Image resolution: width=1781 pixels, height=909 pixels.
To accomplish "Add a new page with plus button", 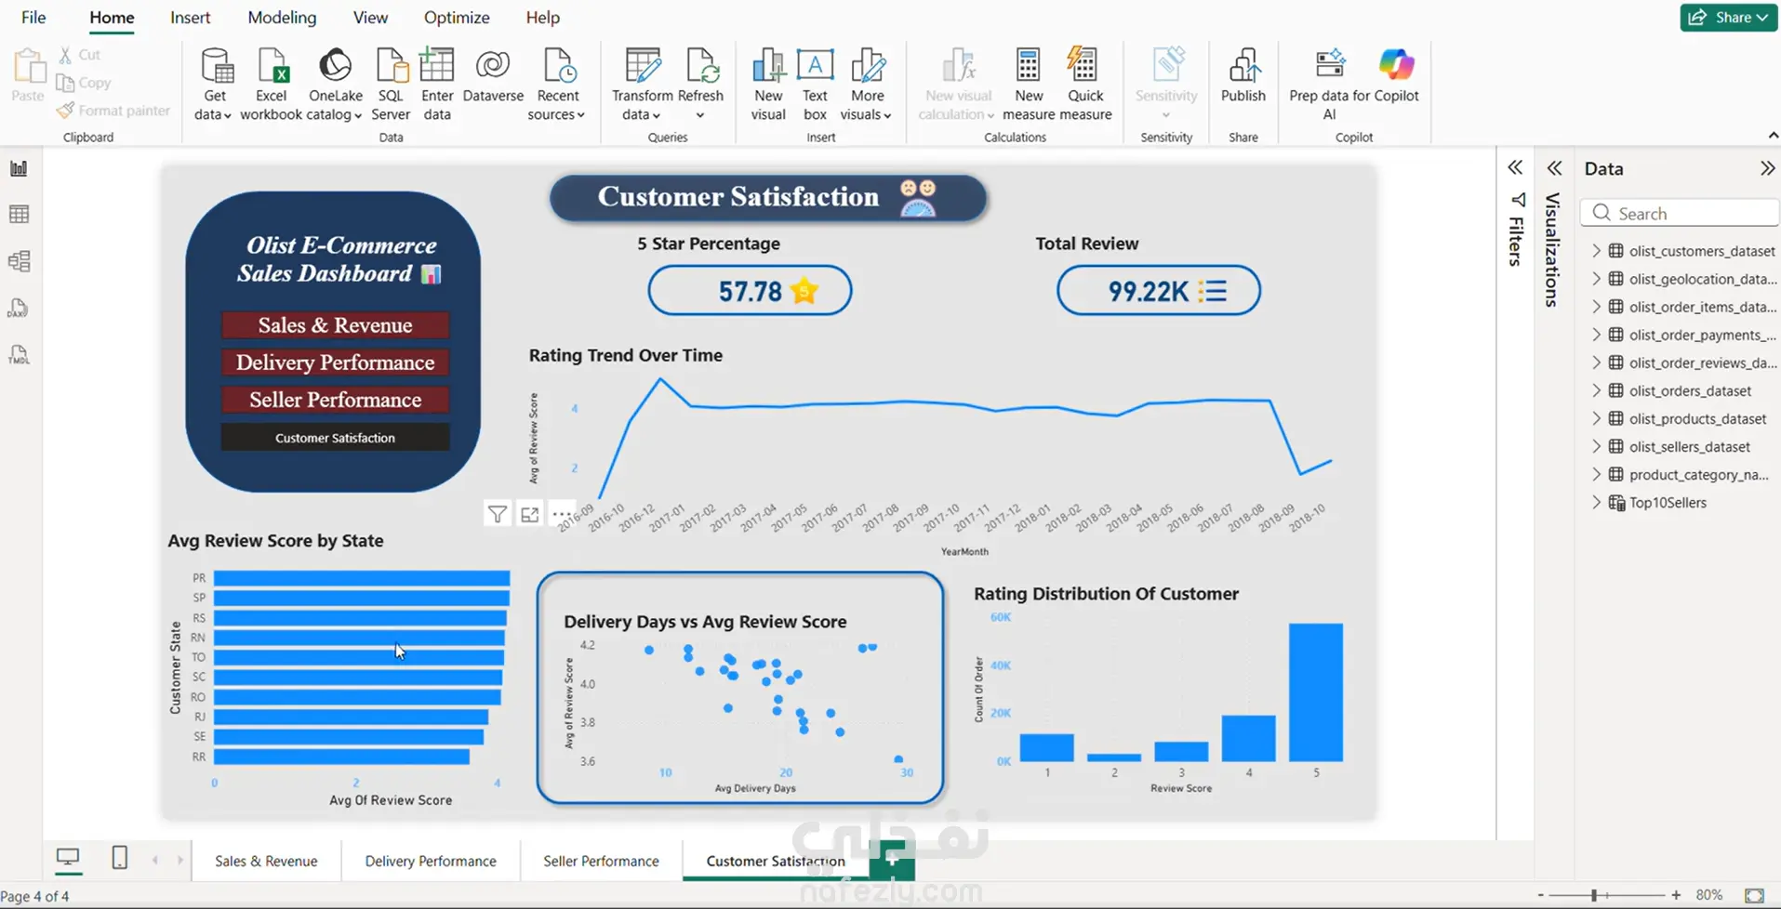I will point(892,860).
